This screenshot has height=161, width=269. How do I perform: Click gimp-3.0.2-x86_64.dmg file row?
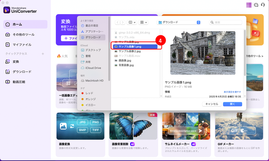pyautogui.click(x=135, y=33)
